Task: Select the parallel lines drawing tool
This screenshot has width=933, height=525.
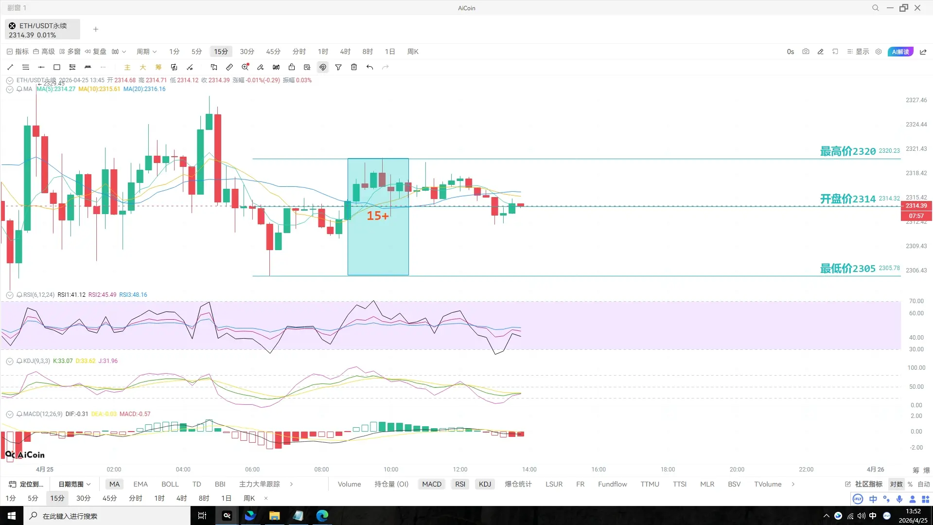Action: [x=26, y=67]
